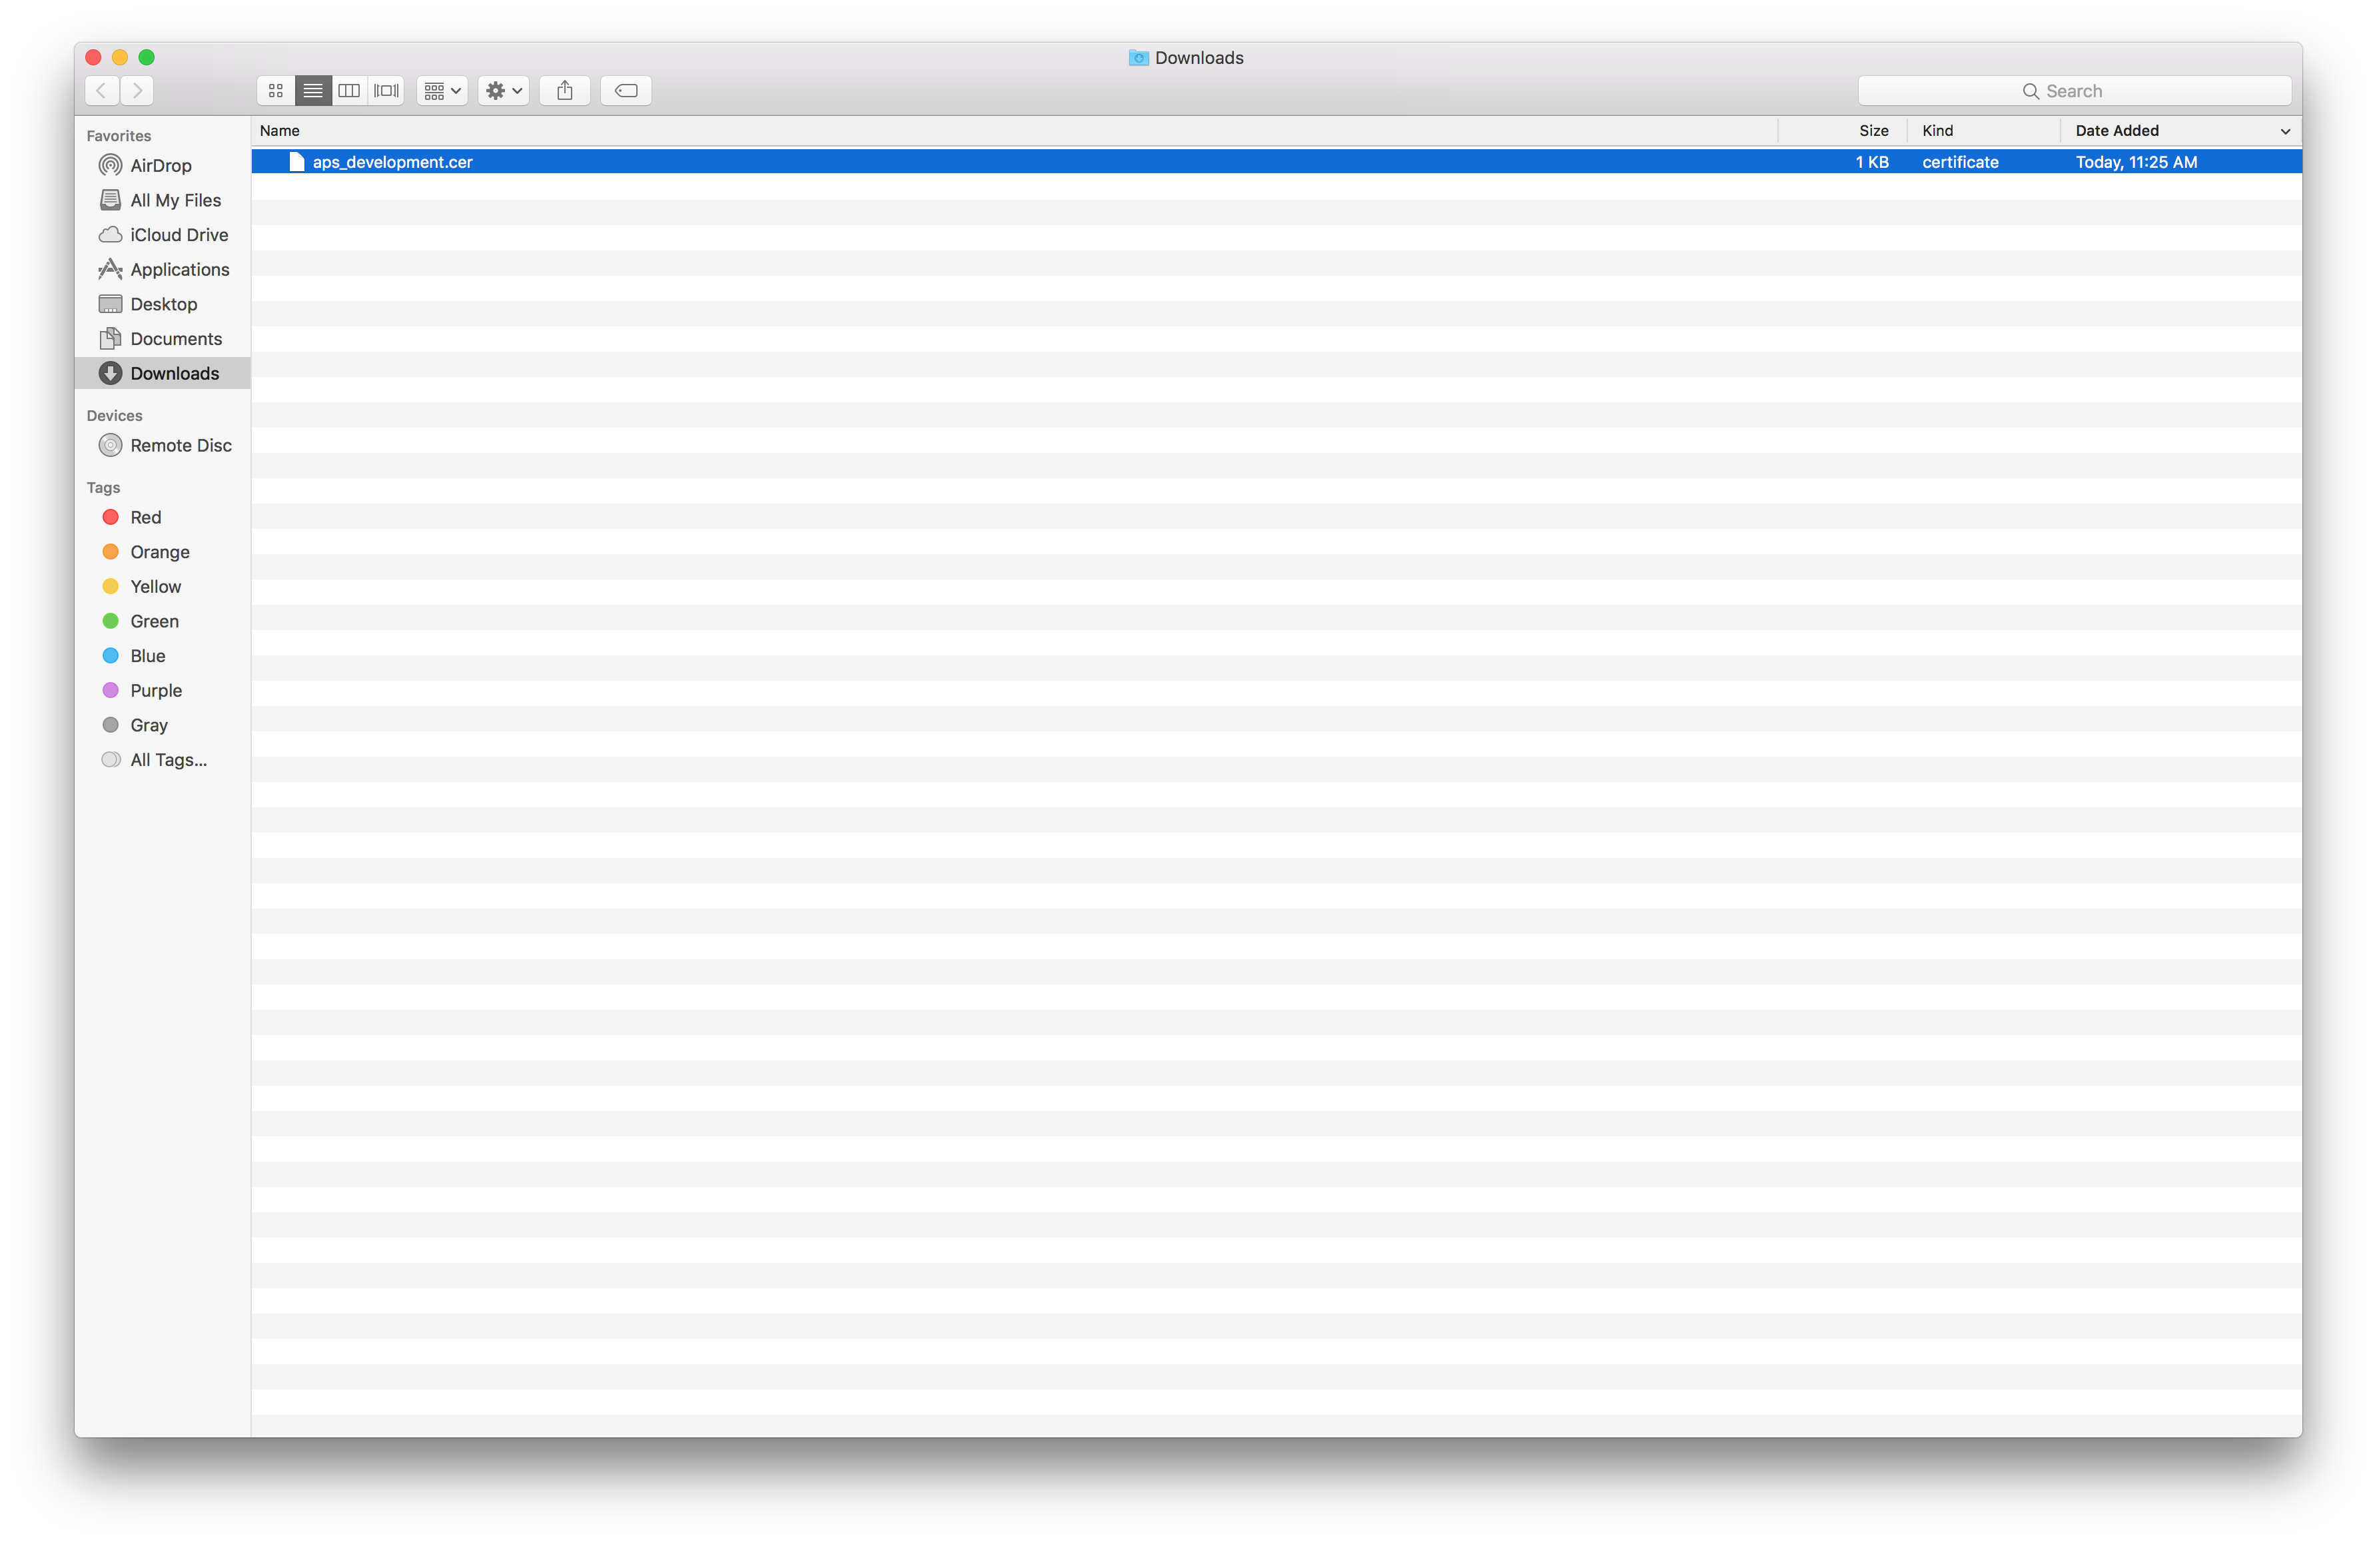Select the aps_development.cer file name

tap(392, 162)
